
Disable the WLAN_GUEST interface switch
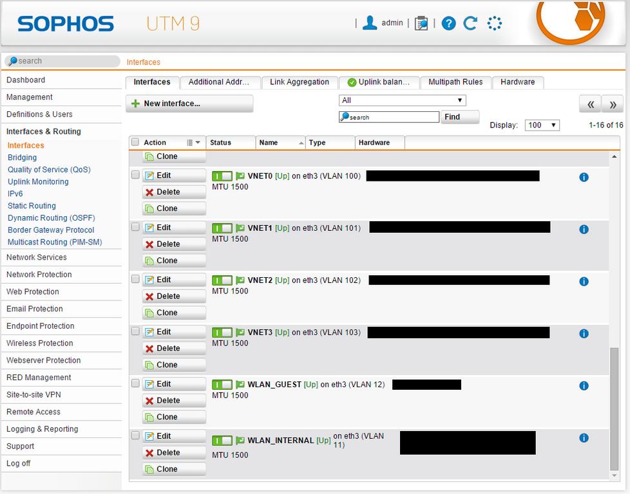[x=222, y=385]
